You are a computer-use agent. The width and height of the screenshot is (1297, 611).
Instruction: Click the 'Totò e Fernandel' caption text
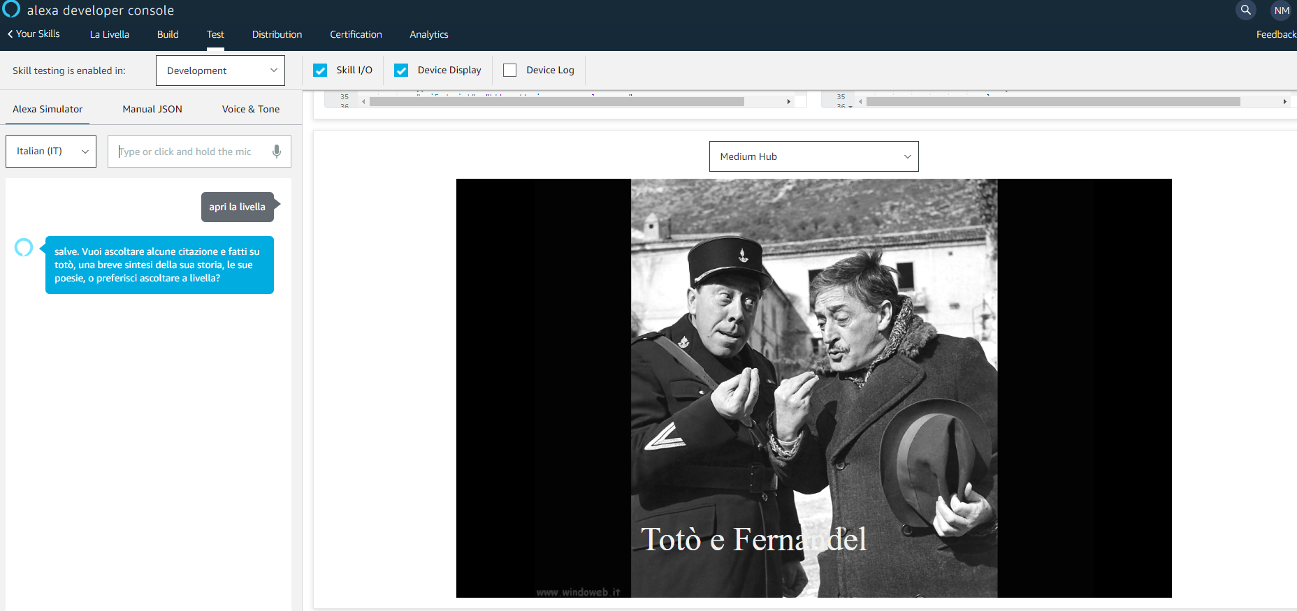click(754, 539)
